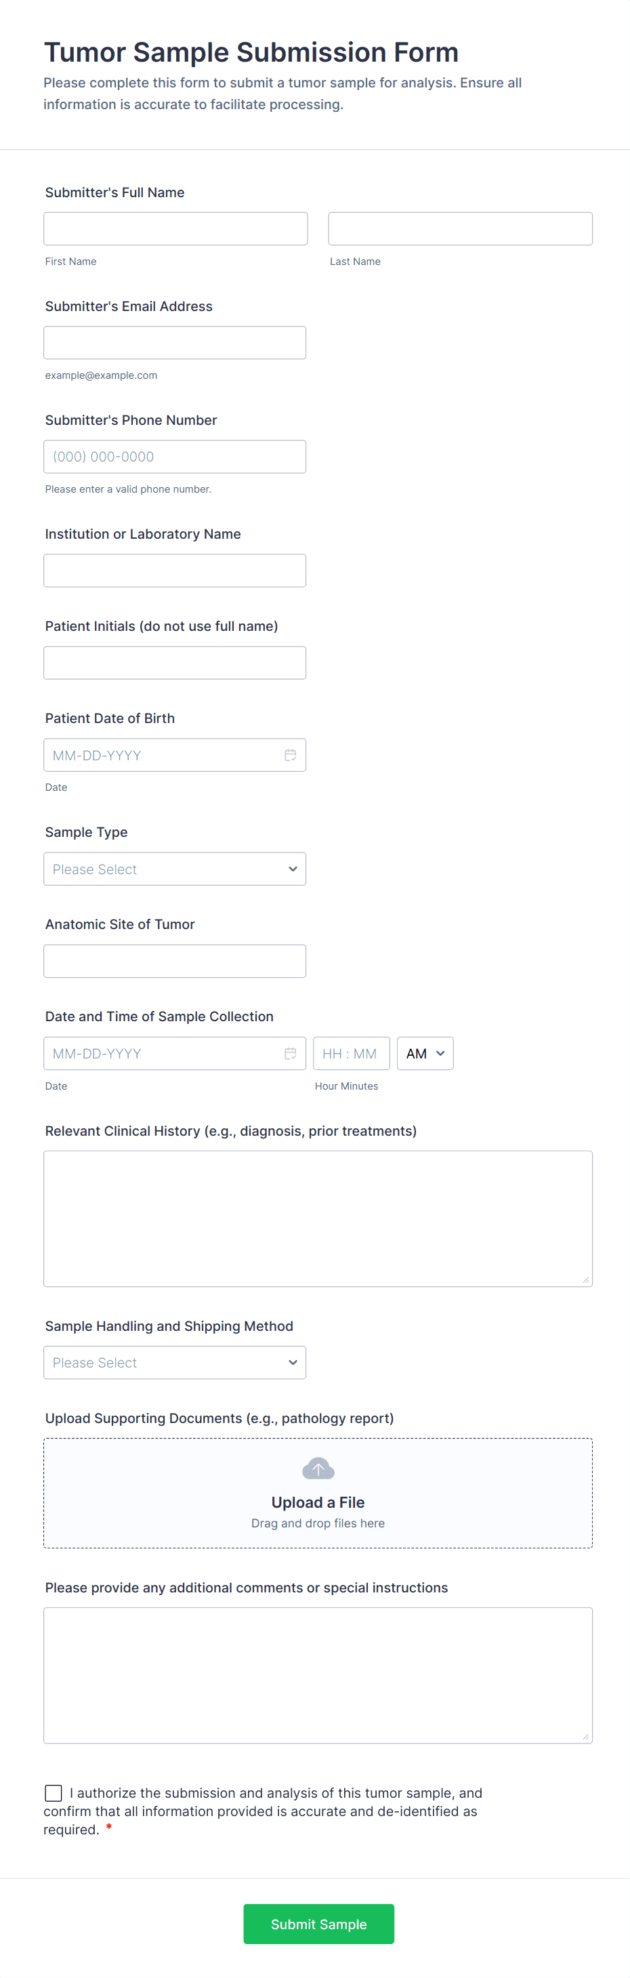
Task: Select the Submitter's Email Address field
Action: coord(175,342)
